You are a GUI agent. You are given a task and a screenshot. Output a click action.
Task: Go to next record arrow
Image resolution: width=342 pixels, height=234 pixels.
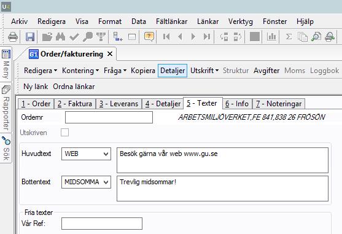193,37
